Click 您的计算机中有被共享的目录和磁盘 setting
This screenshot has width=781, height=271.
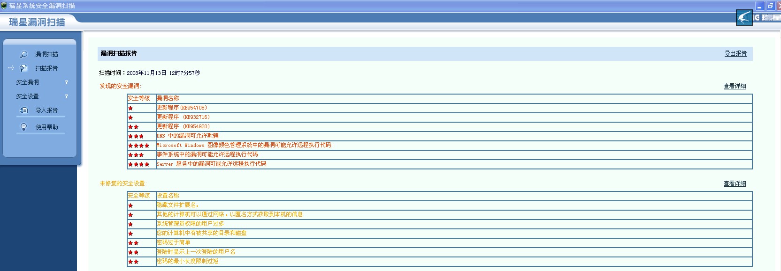201,233
